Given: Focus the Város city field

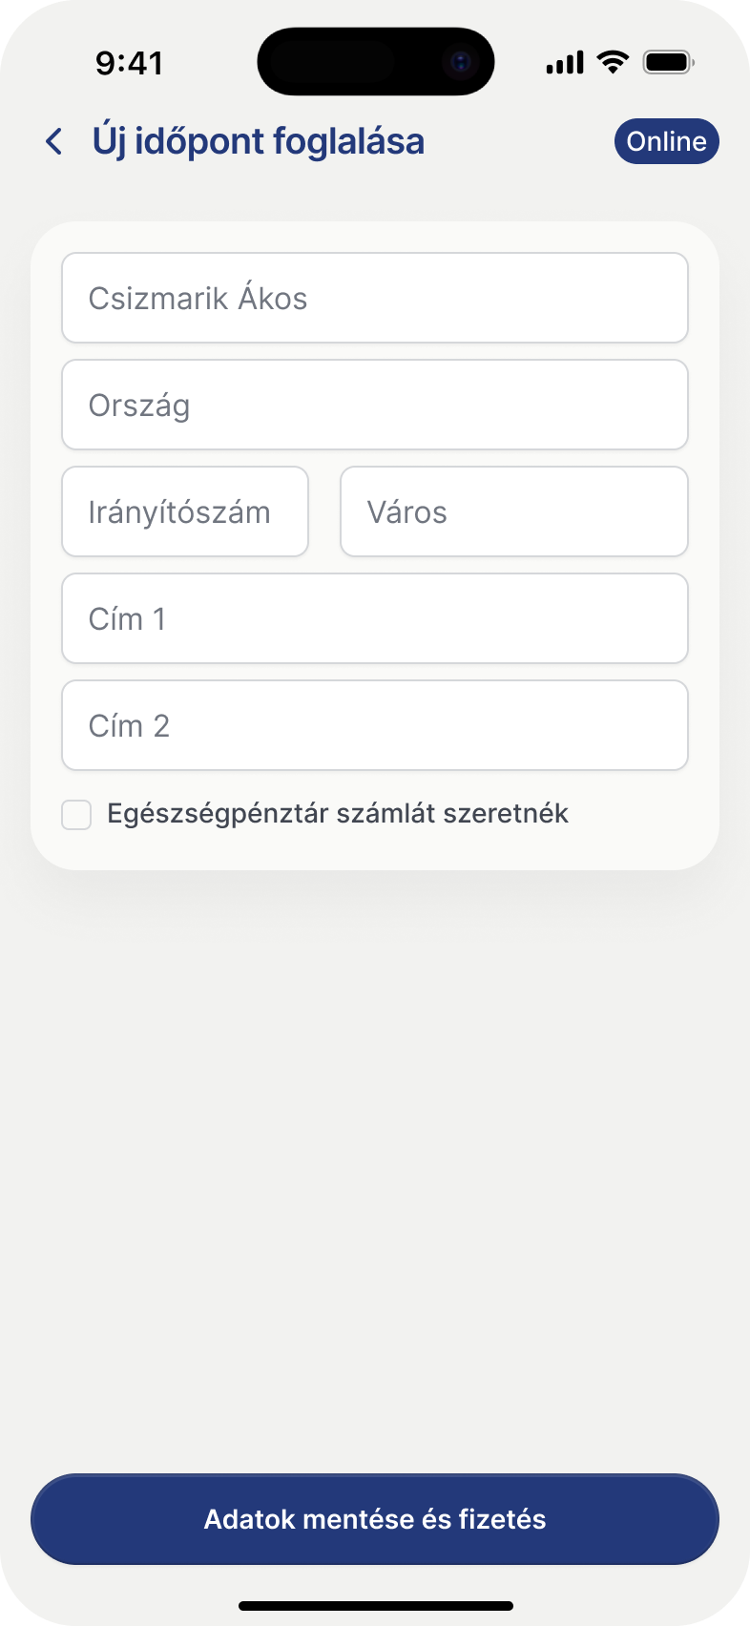Looking at the screenshot, I should [x=513, y=511].
